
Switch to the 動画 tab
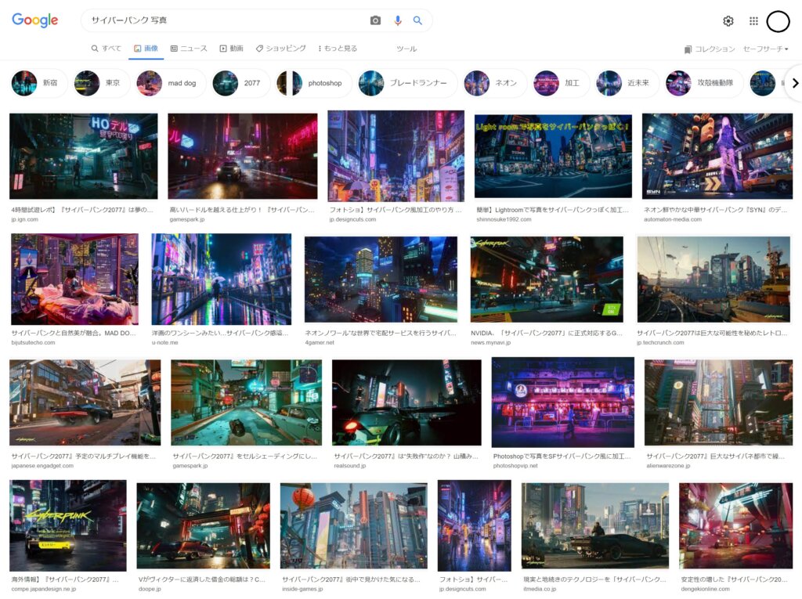[x=231, y=49]
